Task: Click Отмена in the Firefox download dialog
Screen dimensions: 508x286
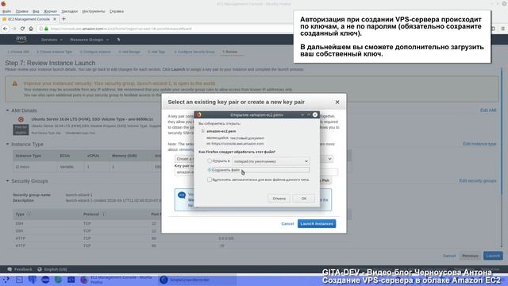Action: tap(279, 199)
